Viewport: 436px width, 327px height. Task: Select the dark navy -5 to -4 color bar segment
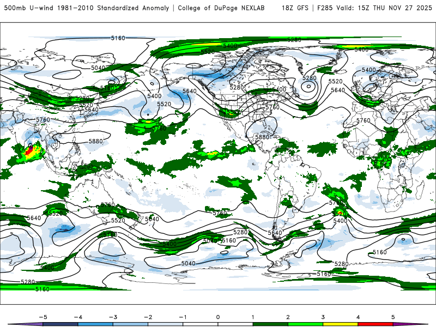60,324
